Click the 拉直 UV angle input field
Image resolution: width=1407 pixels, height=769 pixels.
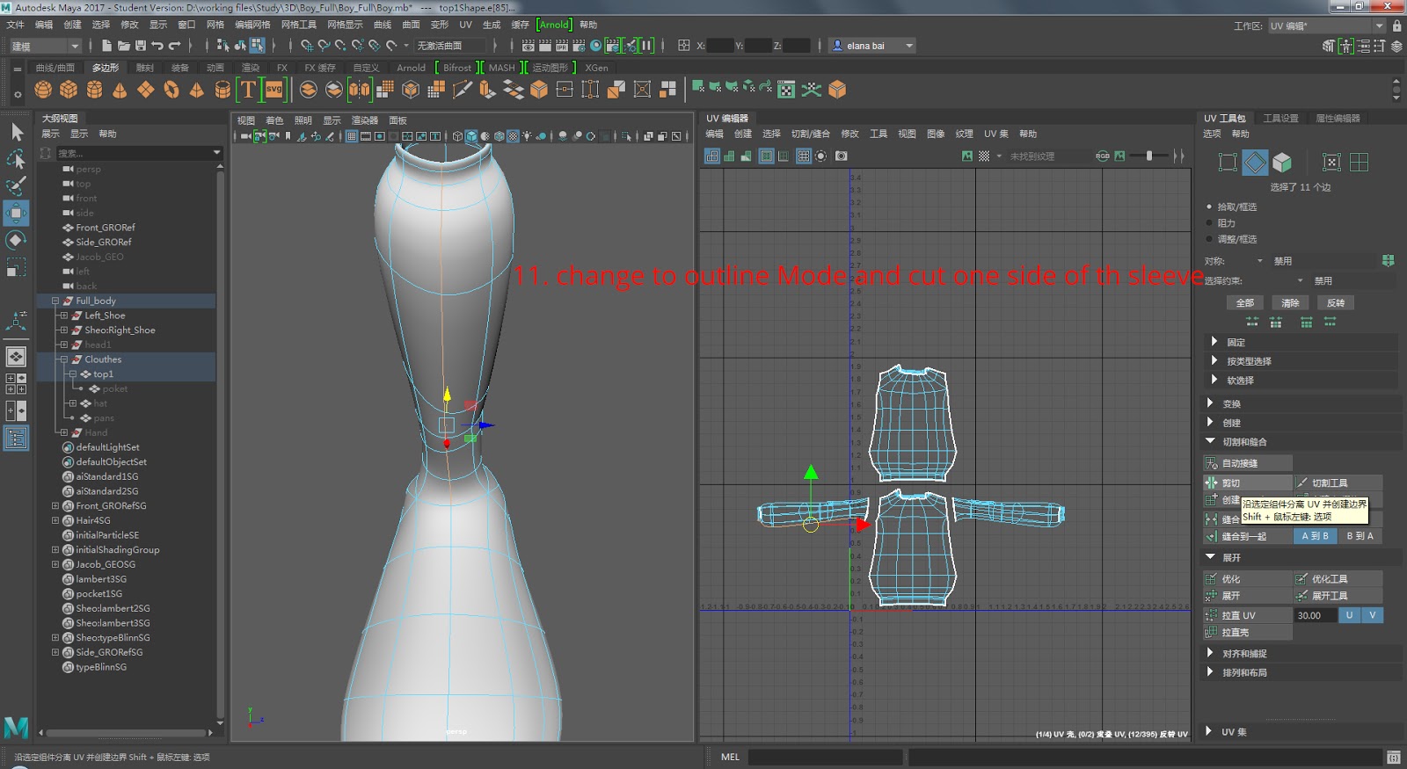pos(1315,615)
